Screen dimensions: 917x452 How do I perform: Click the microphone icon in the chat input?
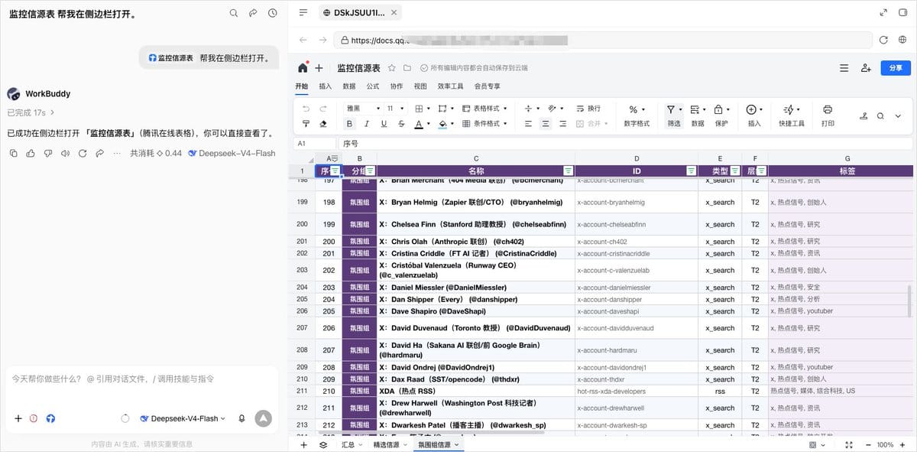point(241,418)
